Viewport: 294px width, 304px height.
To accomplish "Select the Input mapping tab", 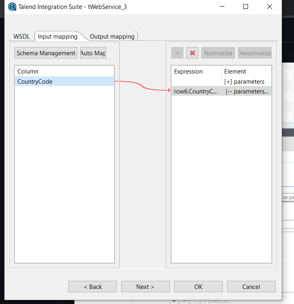I will (x=58, y=37).
